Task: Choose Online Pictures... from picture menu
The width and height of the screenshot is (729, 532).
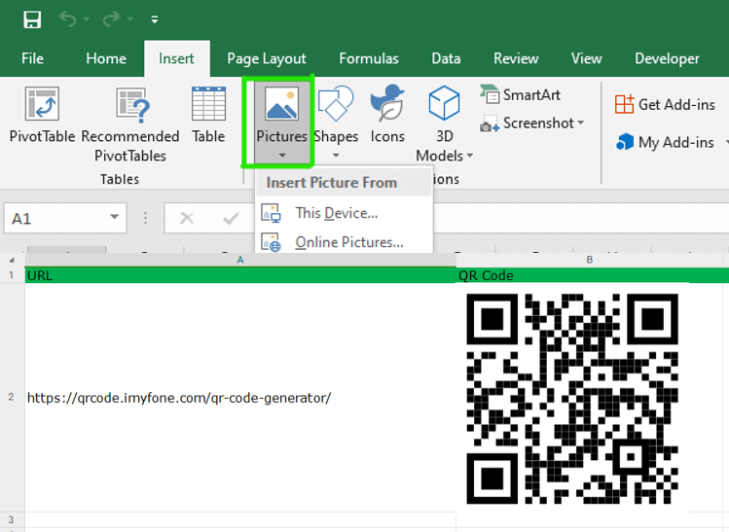Action: click(344, 242)
